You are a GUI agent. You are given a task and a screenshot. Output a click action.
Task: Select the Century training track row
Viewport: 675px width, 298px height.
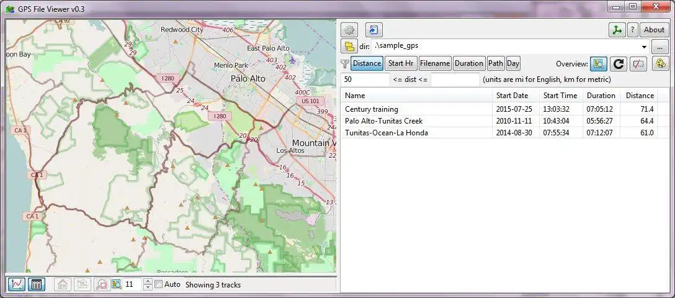point(499,109)
